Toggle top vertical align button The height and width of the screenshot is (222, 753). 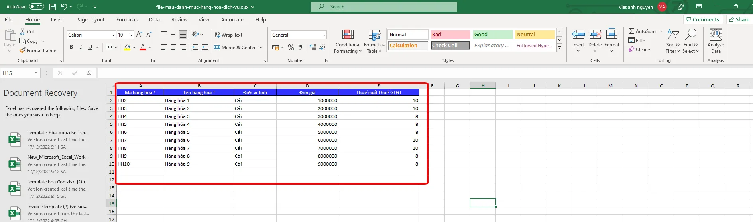(164, 35)
